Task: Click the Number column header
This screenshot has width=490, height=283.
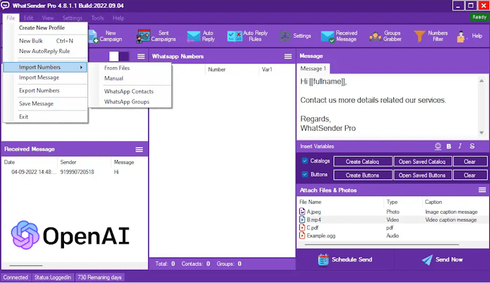Action: point(232,69)
